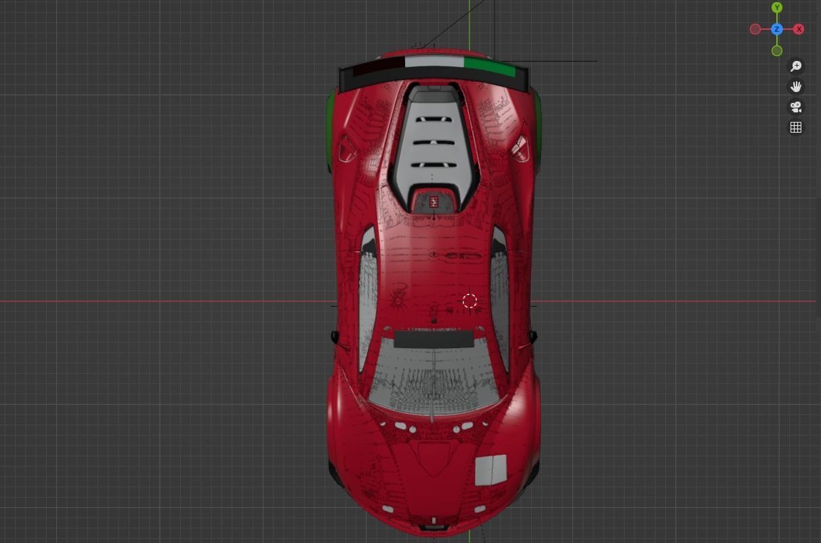
Task: Select the white square panel on the hood
Action: pos(491,471)
